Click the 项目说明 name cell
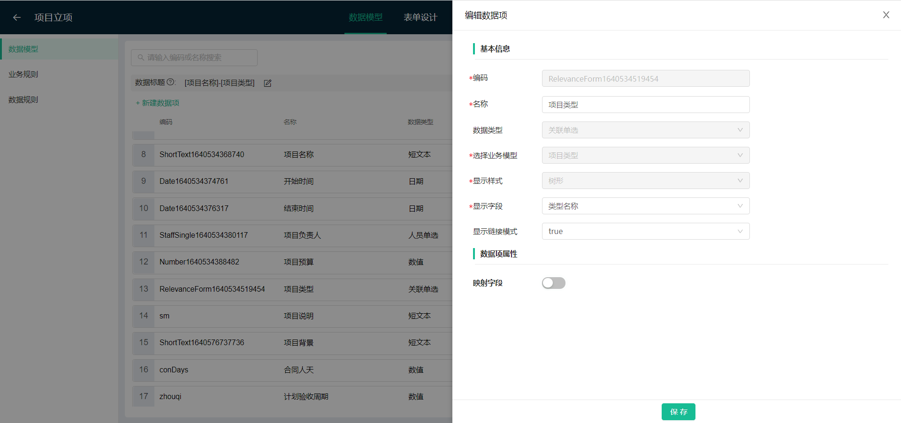The width and height of the screenshot is (901, 423). coord(299,316)
